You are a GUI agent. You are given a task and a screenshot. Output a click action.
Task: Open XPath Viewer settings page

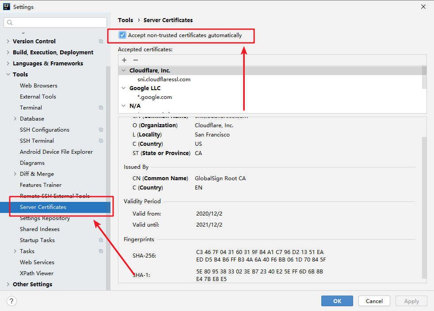[x=37, y=273]
